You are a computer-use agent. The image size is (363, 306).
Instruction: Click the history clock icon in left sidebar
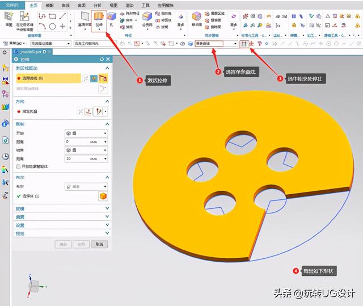point(6,156)
